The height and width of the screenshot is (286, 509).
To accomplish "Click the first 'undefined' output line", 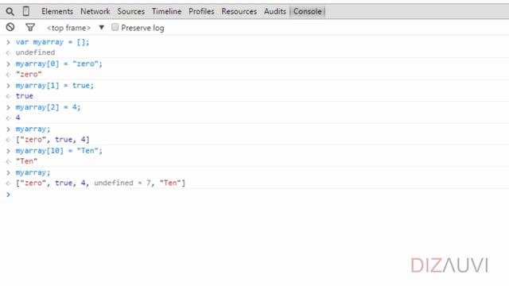I will (x=35, y=52).
